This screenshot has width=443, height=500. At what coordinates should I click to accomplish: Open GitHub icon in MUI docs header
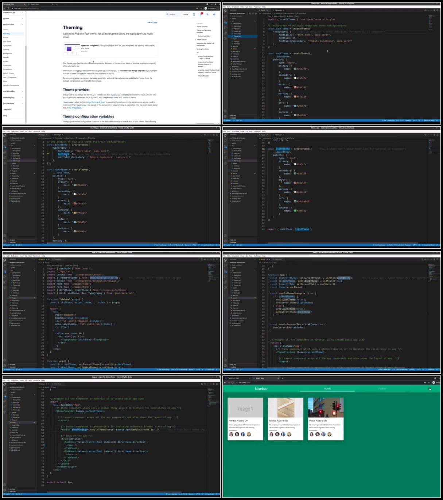coord(194,15)
